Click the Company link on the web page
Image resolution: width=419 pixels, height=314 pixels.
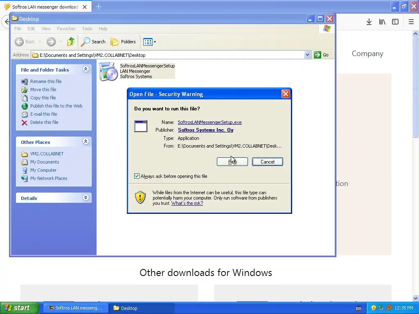click(367, 54)
